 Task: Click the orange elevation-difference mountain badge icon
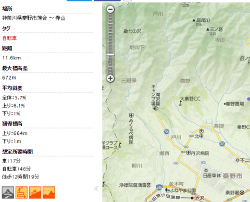click(x=49, y=193)
